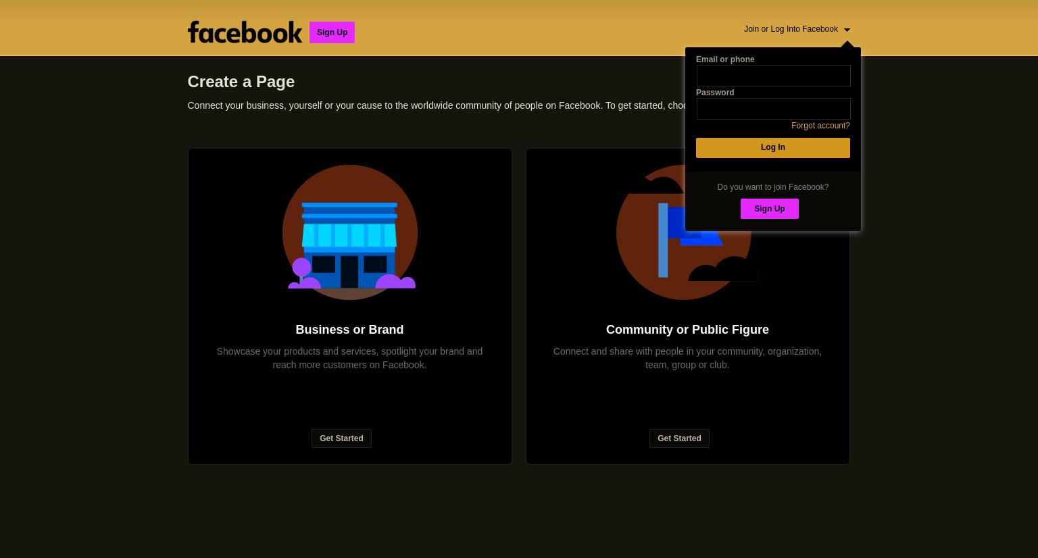Viewport: 1038px width, 558px height.
Task: Click Get Started under Business or Brand
Action: coord(341,438)
